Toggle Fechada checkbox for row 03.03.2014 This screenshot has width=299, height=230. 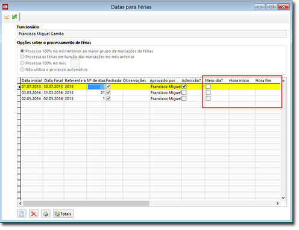109,92
